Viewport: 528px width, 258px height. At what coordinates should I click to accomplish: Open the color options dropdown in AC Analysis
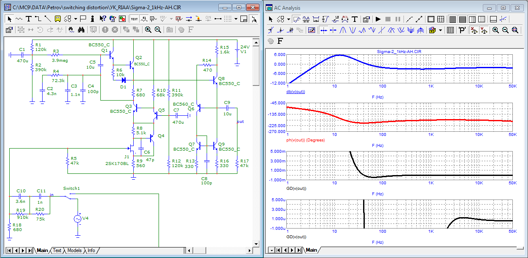(x=440, y=30)
